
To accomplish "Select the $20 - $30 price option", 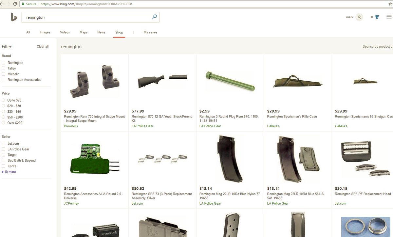I will [x=3, y=106].
